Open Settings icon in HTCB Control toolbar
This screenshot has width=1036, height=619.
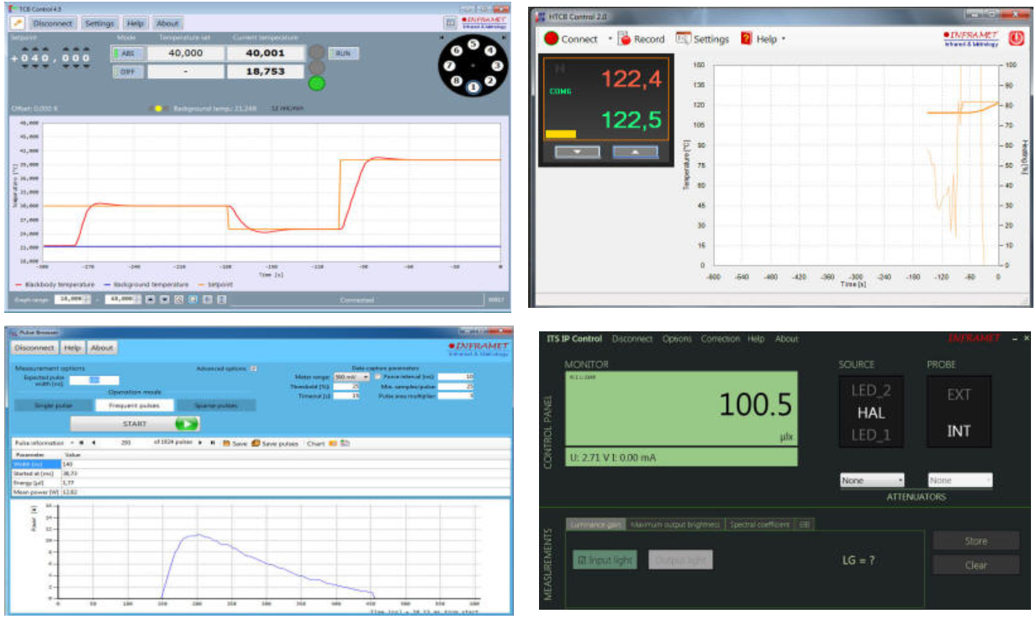click(x=684, y=39)
